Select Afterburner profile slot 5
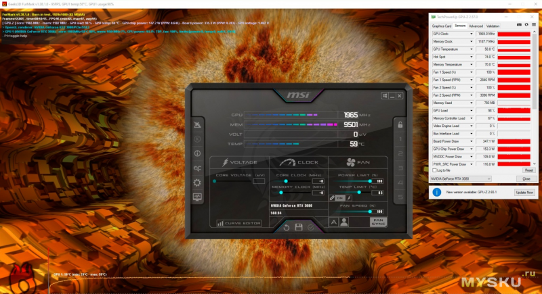 (400, 197)
